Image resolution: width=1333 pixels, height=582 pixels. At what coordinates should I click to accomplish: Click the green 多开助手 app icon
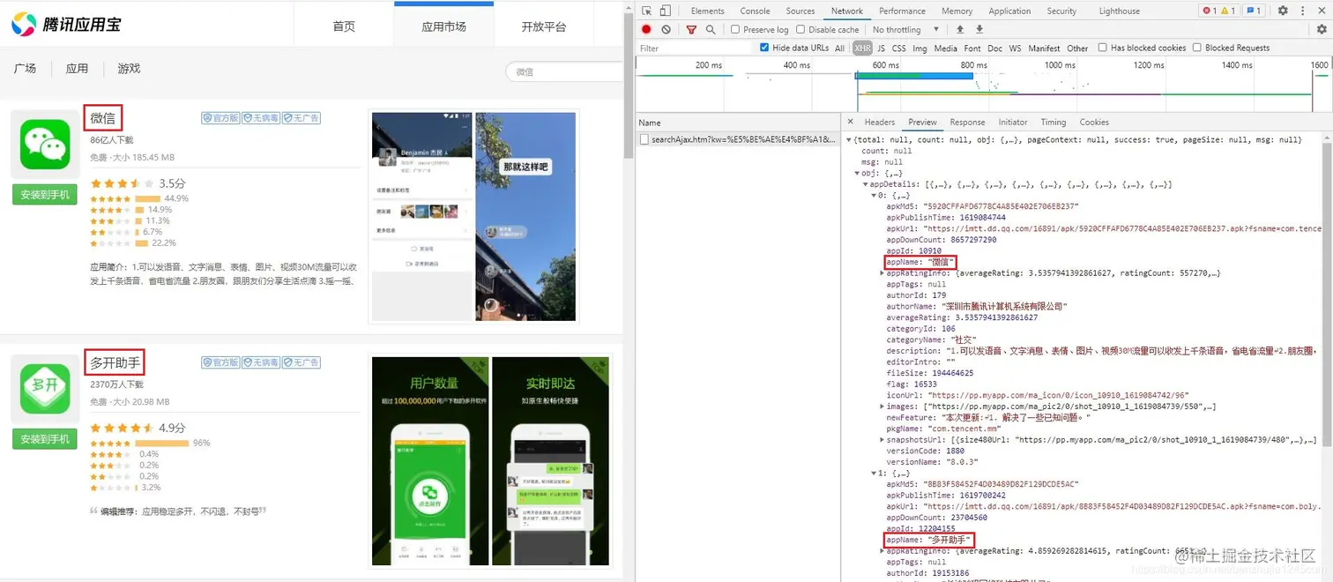45,389
